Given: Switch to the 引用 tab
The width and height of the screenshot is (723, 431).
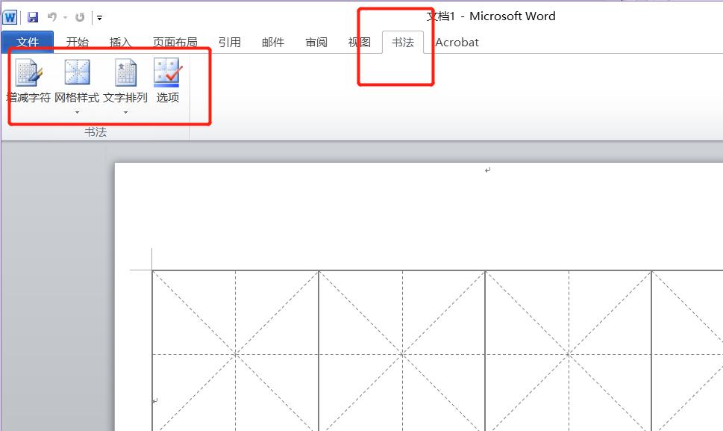Looking at the screenshot, I should (x=230, y=43).
